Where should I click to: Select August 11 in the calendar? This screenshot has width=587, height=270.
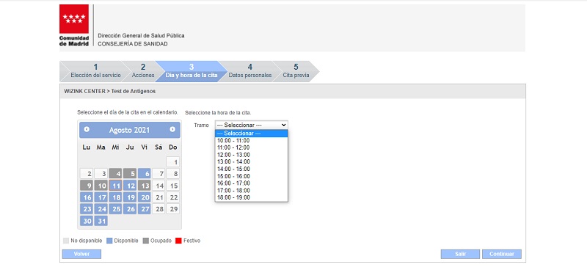click(115, 186)
